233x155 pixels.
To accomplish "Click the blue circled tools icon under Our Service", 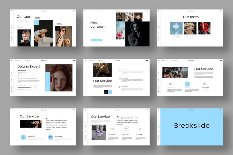I will [187, 84].
